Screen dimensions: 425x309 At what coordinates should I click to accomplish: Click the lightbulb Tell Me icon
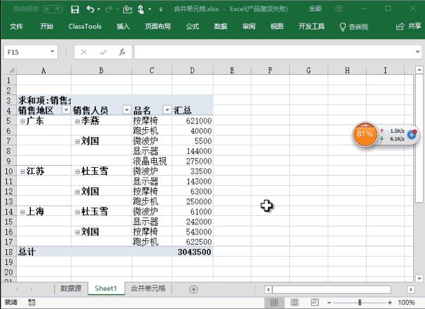342,27
